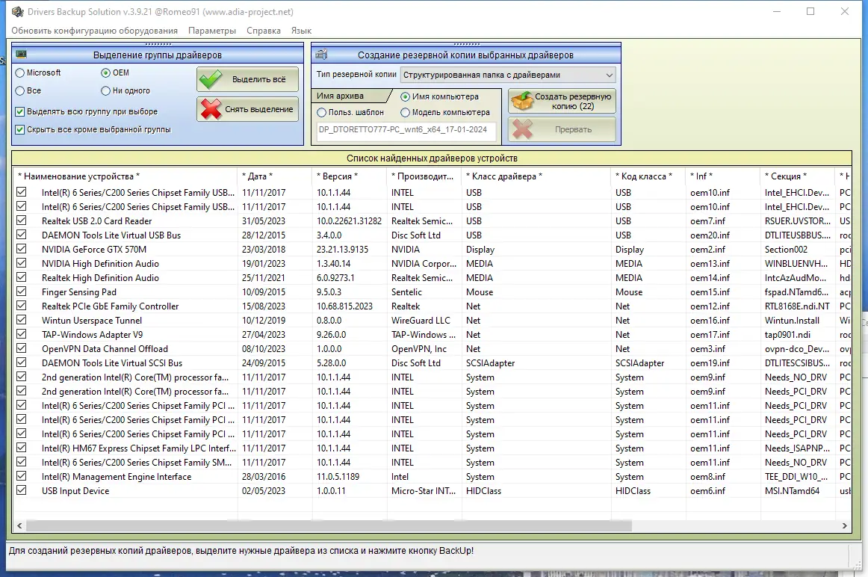Screen dimensions: 868x577
Task: Click the Выделить всё button
Action: pyautogui.click(x=247, y=79)
